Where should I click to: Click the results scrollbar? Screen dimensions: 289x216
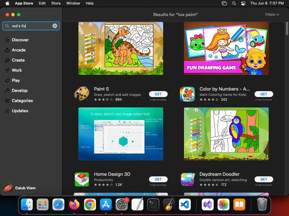point(287,28)
